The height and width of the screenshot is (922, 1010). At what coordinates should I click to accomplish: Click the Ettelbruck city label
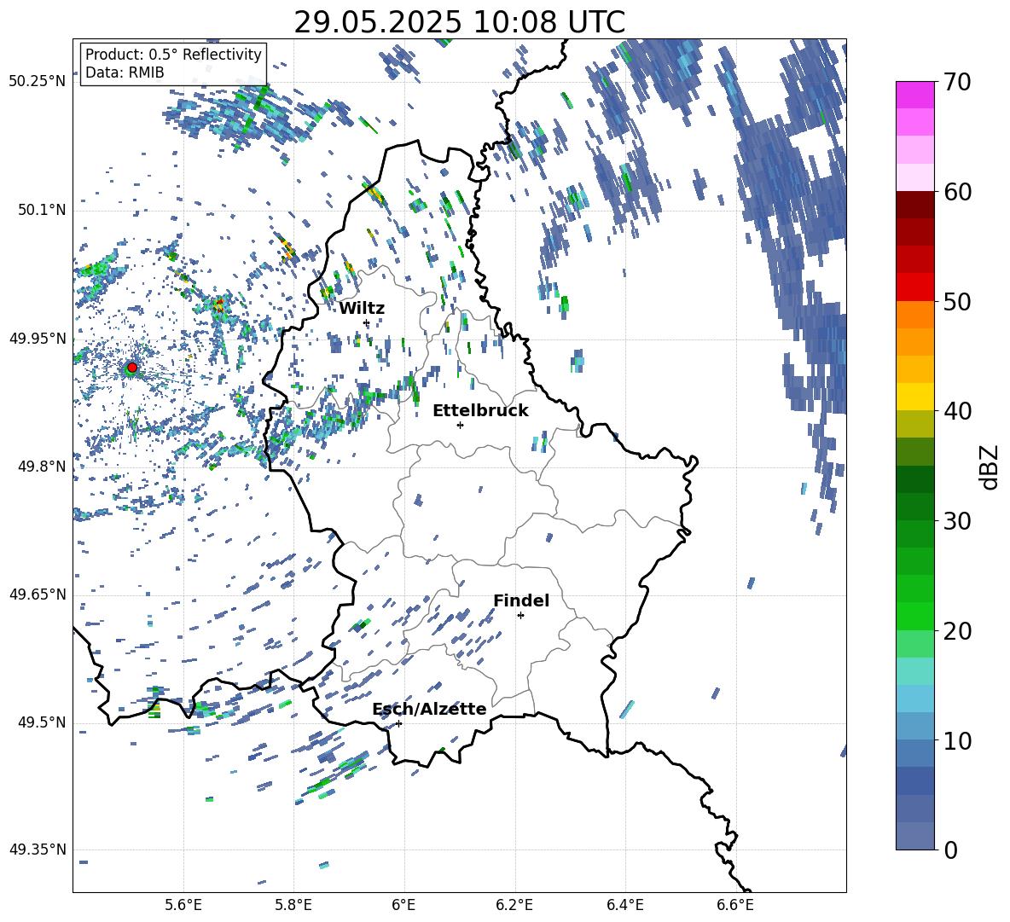[x=480, y=411]
